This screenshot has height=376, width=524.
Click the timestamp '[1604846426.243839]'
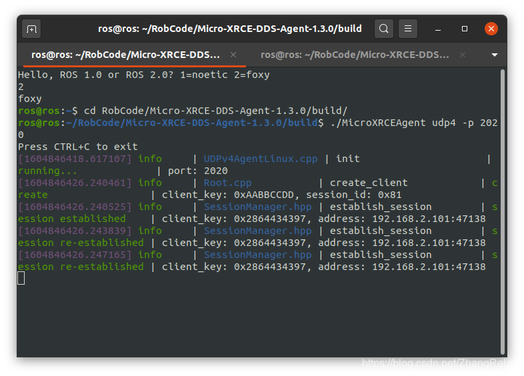pyautogui.click(x=75, y=231)
